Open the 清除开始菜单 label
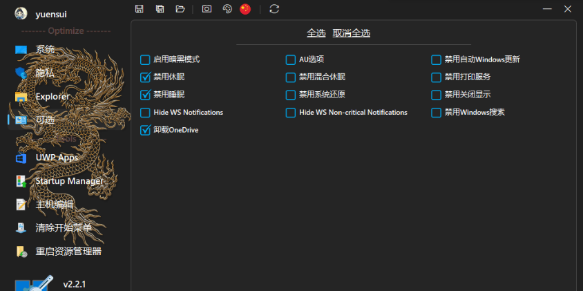Image resolution: width=583 pixels, height=291 pixels. (x=64, y=228)
